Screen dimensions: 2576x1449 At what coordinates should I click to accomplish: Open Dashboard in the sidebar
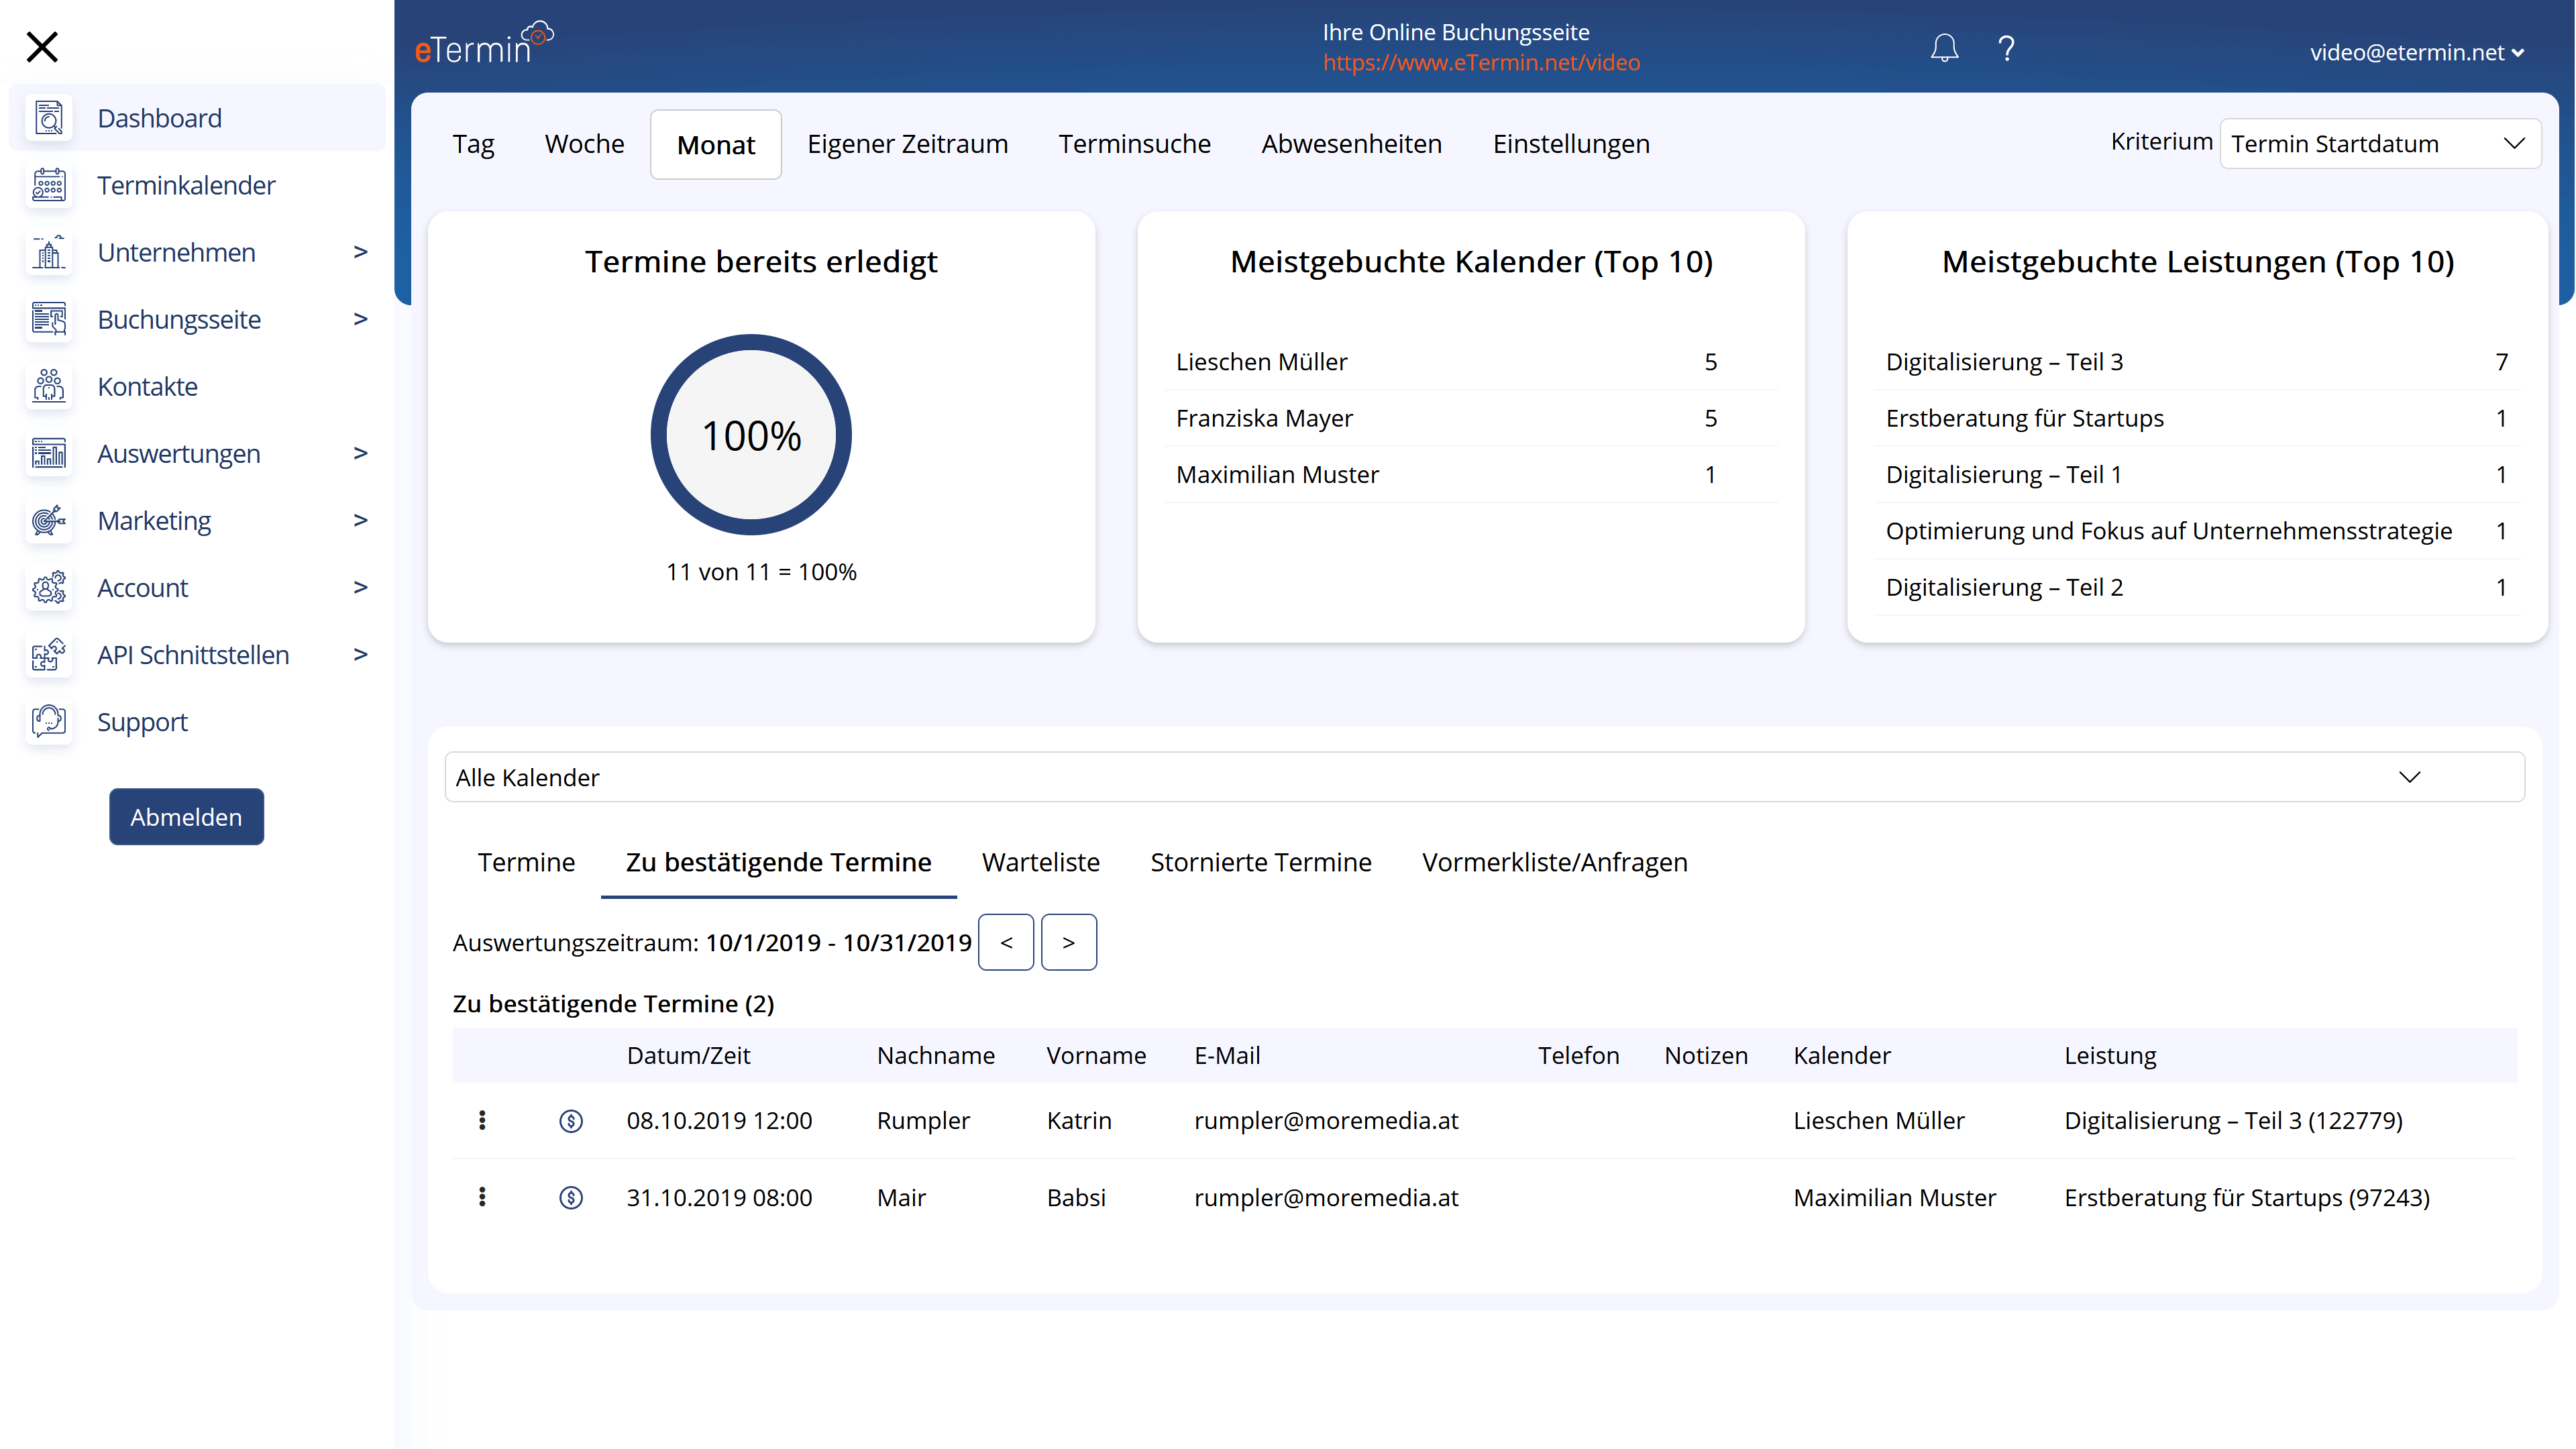197,118
